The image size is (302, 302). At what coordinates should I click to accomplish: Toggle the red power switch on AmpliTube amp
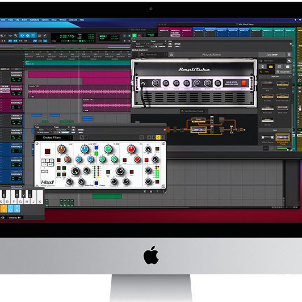[244, 83]
